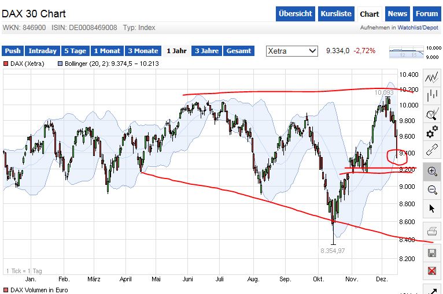The width and height of the screenshot is (443, 294).
Task: Activate the zoom in tool
Action: [x=431, y=171]
